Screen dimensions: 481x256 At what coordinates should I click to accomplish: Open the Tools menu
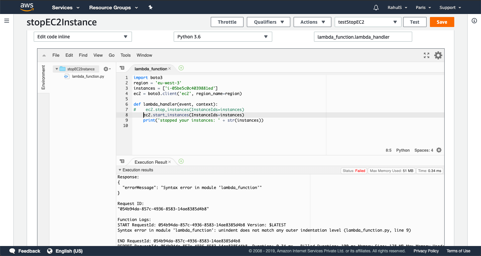point(126,55)
